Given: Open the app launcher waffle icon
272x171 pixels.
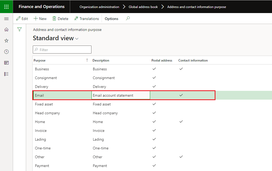Looking at the screenshot, I should [x=6, y=7].
